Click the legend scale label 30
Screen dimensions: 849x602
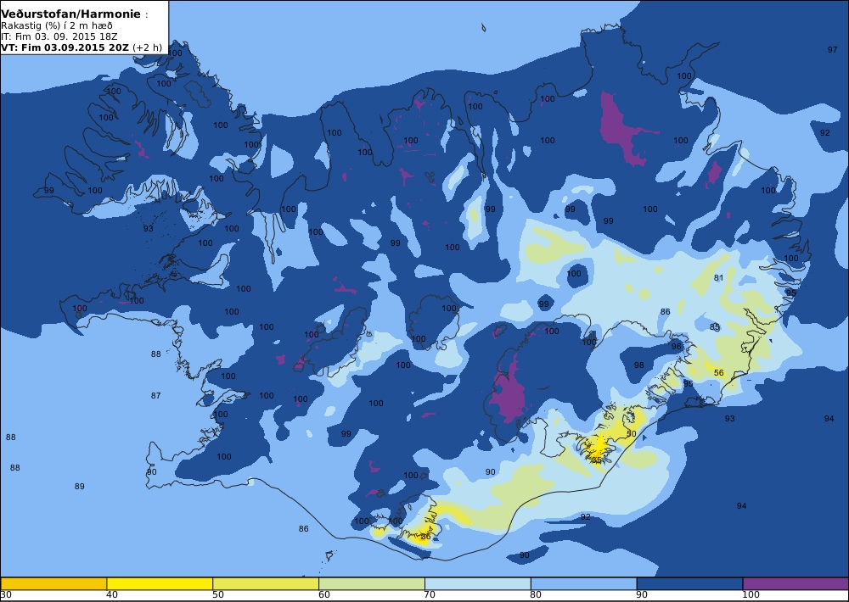[6, 595]
